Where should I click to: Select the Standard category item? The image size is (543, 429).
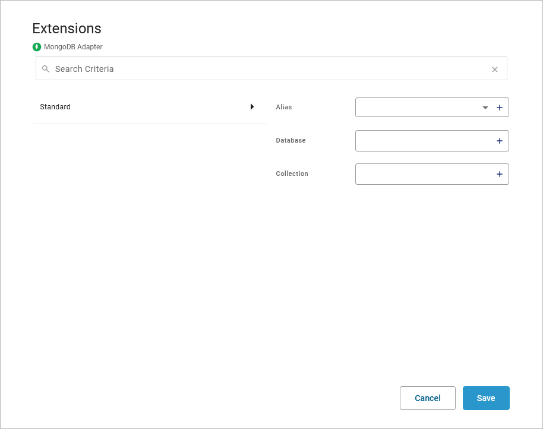tap(55, 107)
